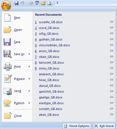Open recent file gaeilge_GB.docx
This screenshot has height=129, width=117.
[x=51, y=97]
